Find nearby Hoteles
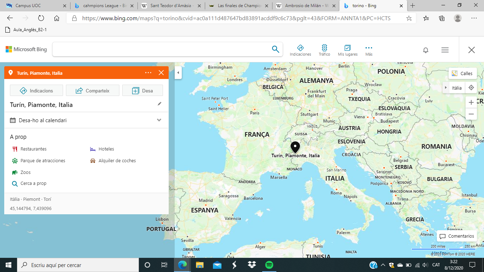Image resolution: width=484 pixels, height=272 pixels. click(102, 149)
